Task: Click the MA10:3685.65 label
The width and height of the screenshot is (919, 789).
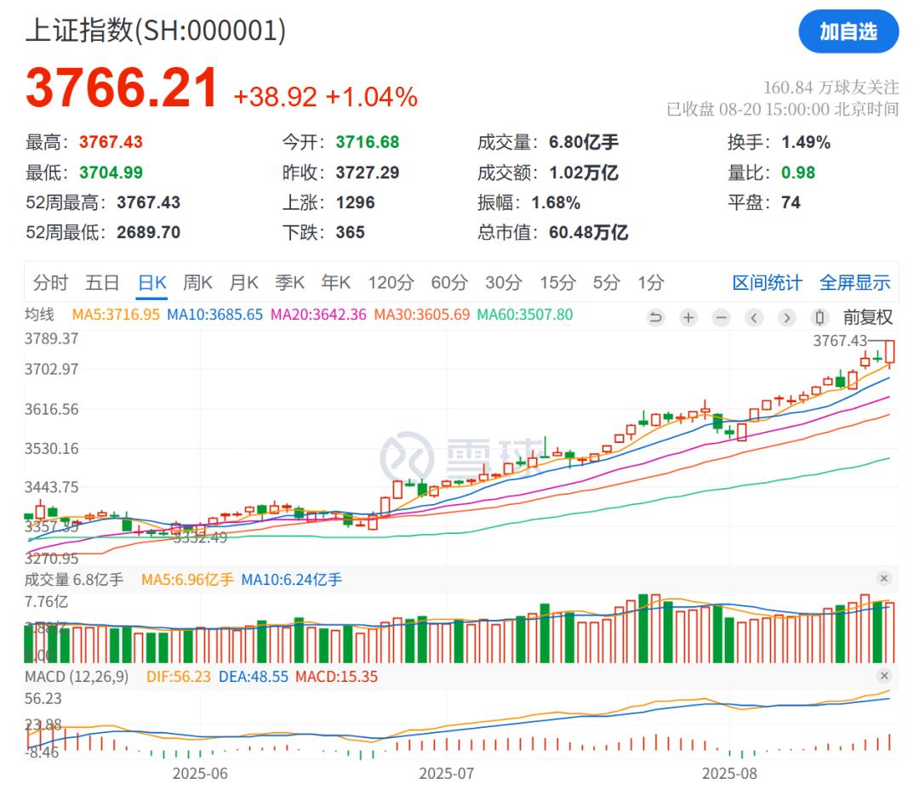Action: [215, 315]
